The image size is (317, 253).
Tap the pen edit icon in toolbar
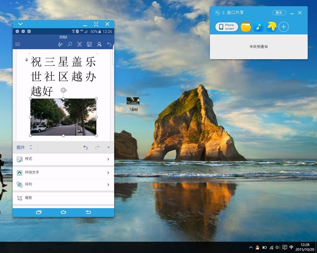click(x=60, y=44)
